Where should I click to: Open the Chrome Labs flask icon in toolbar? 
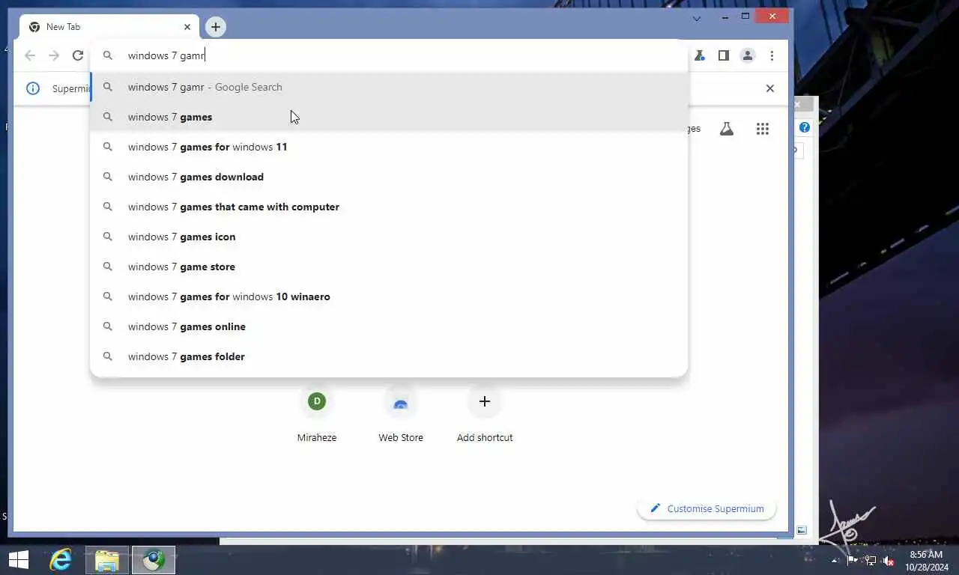[x=700, y=55]
